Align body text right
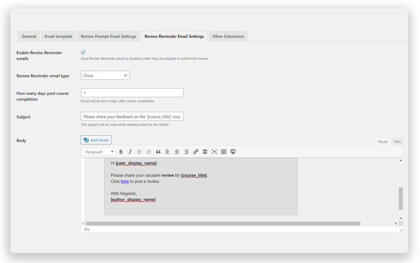The width and height of the screenshot is (420, 263). click(x=186, y=152)
